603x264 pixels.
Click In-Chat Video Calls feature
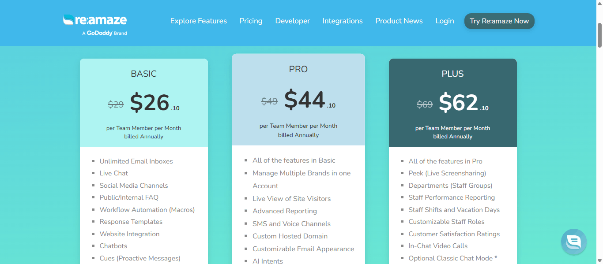click(438, 246)
